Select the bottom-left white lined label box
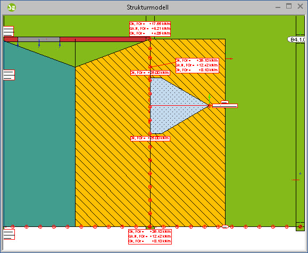Screen dimensions: 308x253 pos(9,234)
